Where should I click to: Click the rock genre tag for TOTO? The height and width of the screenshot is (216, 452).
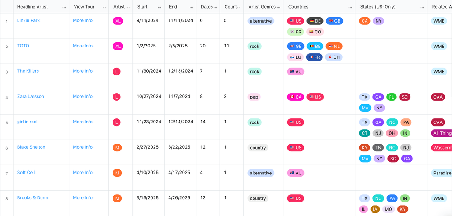pyautogui.click(x=254, y=47)
